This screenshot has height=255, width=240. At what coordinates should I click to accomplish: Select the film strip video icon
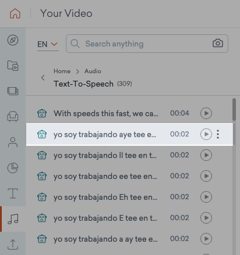click(x=13, y=91)
